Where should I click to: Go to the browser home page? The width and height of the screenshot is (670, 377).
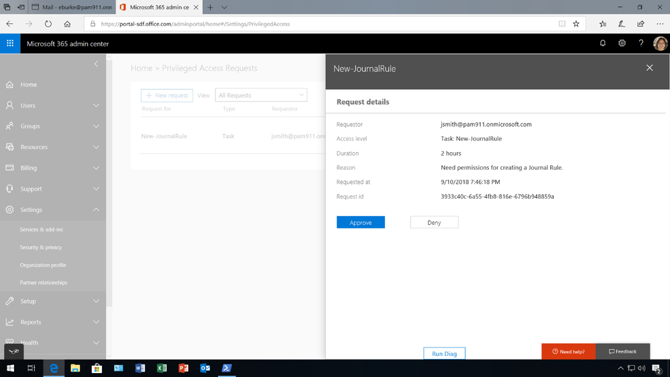coord(67,24)
